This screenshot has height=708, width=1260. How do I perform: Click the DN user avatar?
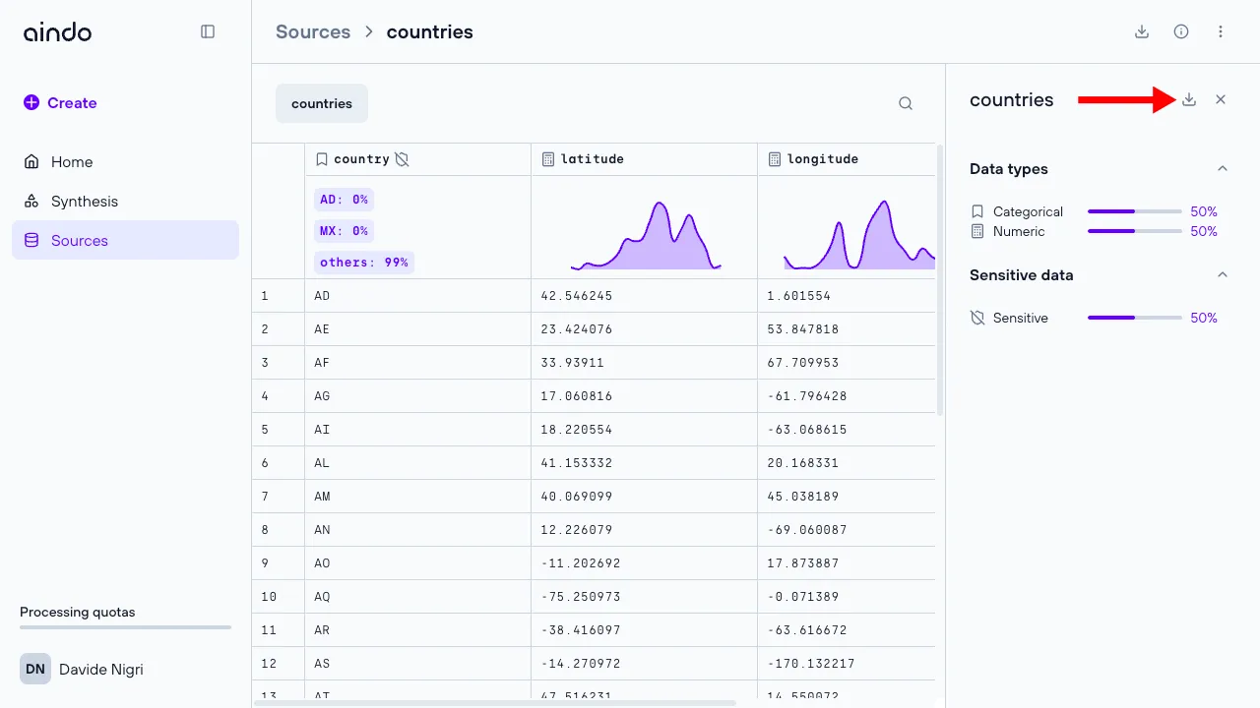coord(35,669)
